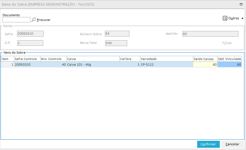Click the magnifying glass search icon

[33, 20]
